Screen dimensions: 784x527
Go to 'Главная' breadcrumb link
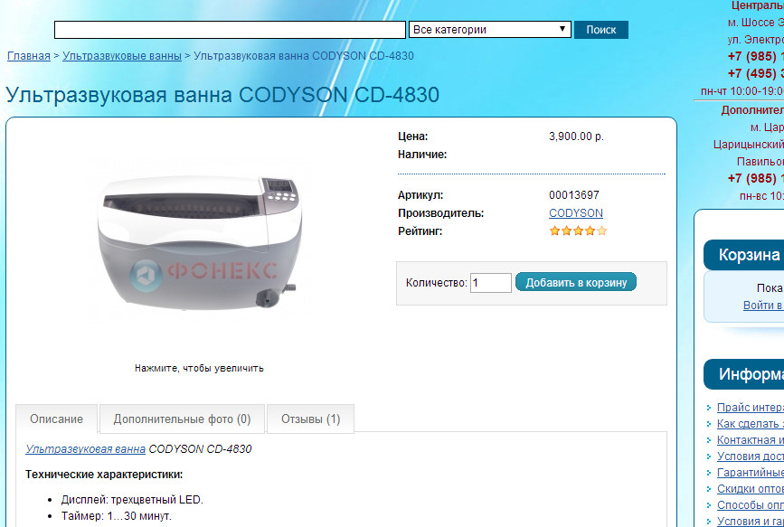29,56
